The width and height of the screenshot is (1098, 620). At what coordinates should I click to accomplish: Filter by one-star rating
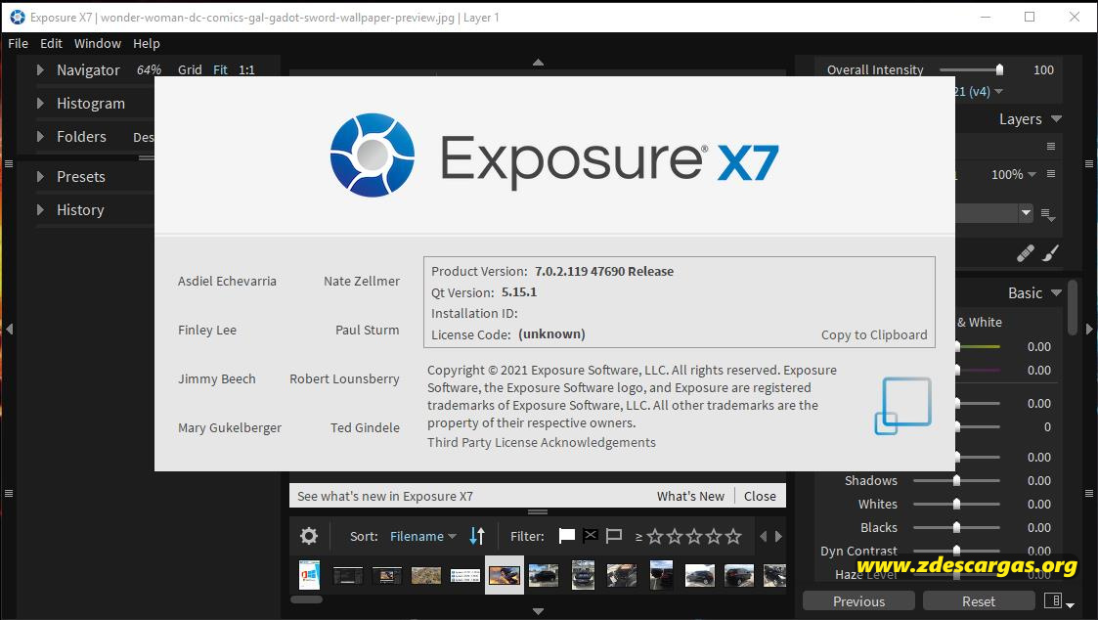pos(655,537)
